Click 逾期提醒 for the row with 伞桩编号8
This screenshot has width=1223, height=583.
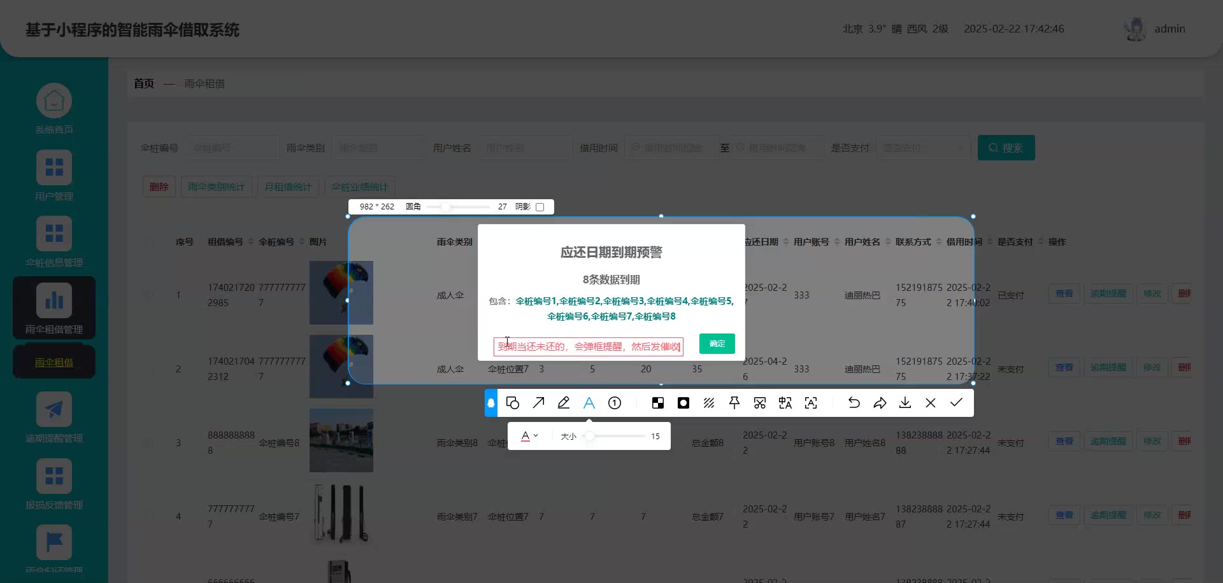[1108, 441]
